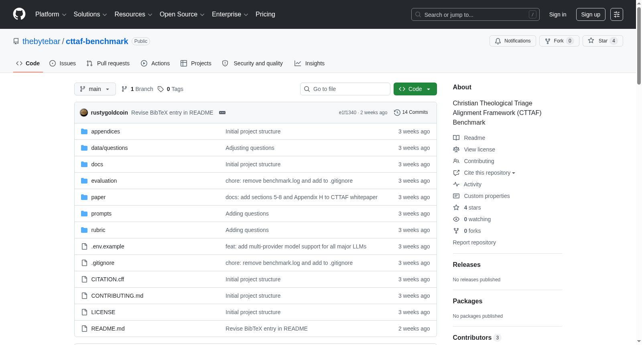Viewport: 642px width, 345px height.
Task: Click the Activity pulse icon
Action: point(456,184)
